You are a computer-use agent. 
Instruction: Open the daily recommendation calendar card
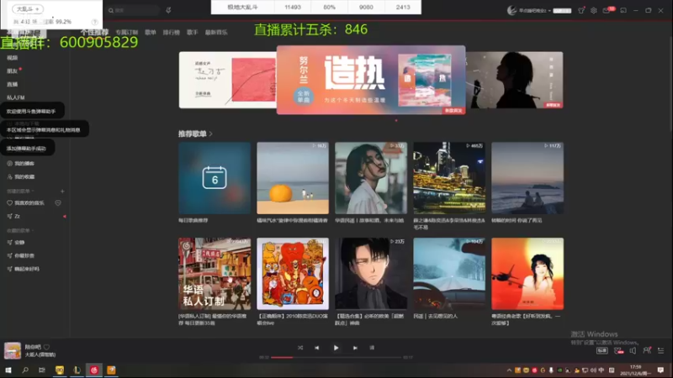coord(215,178)
